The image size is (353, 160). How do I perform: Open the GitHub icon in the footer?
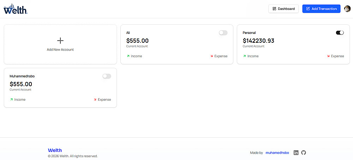(304, 153)
